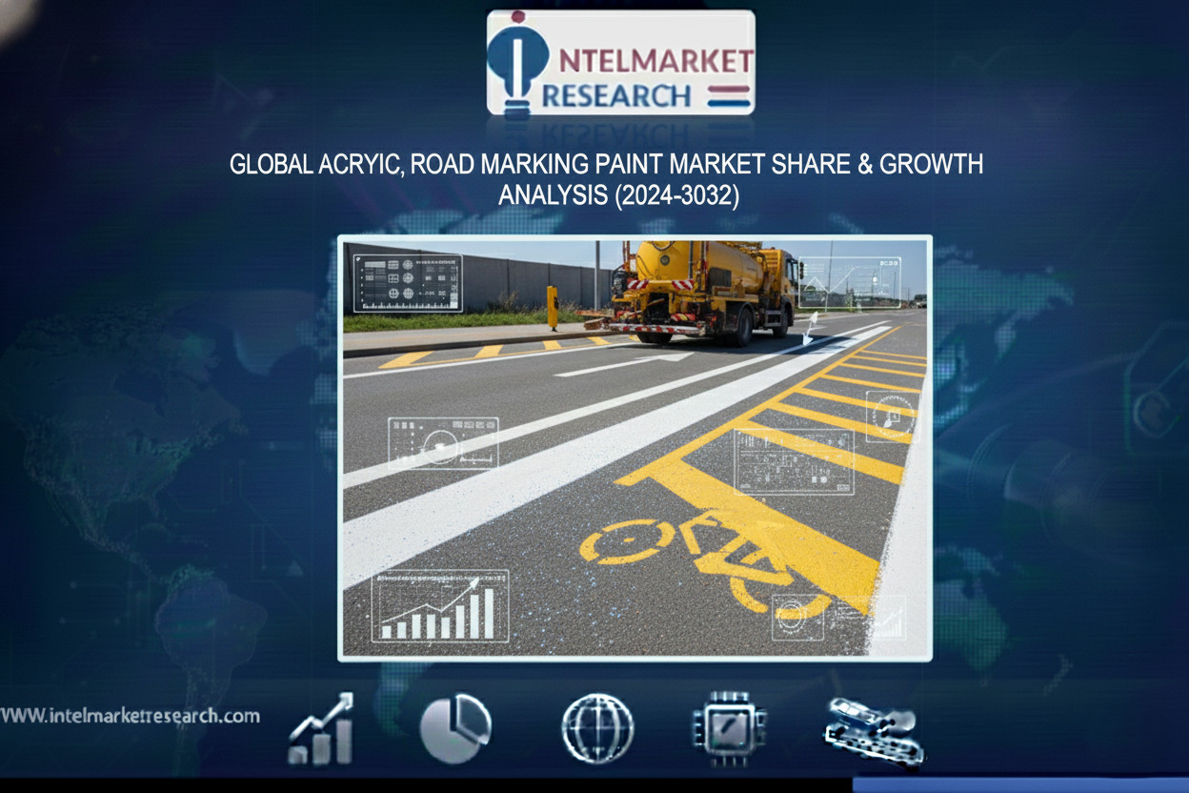Click the lightbulb icon in the logo
The image size is (1189, 793).
pyautogui.click(x=517, y=62)
